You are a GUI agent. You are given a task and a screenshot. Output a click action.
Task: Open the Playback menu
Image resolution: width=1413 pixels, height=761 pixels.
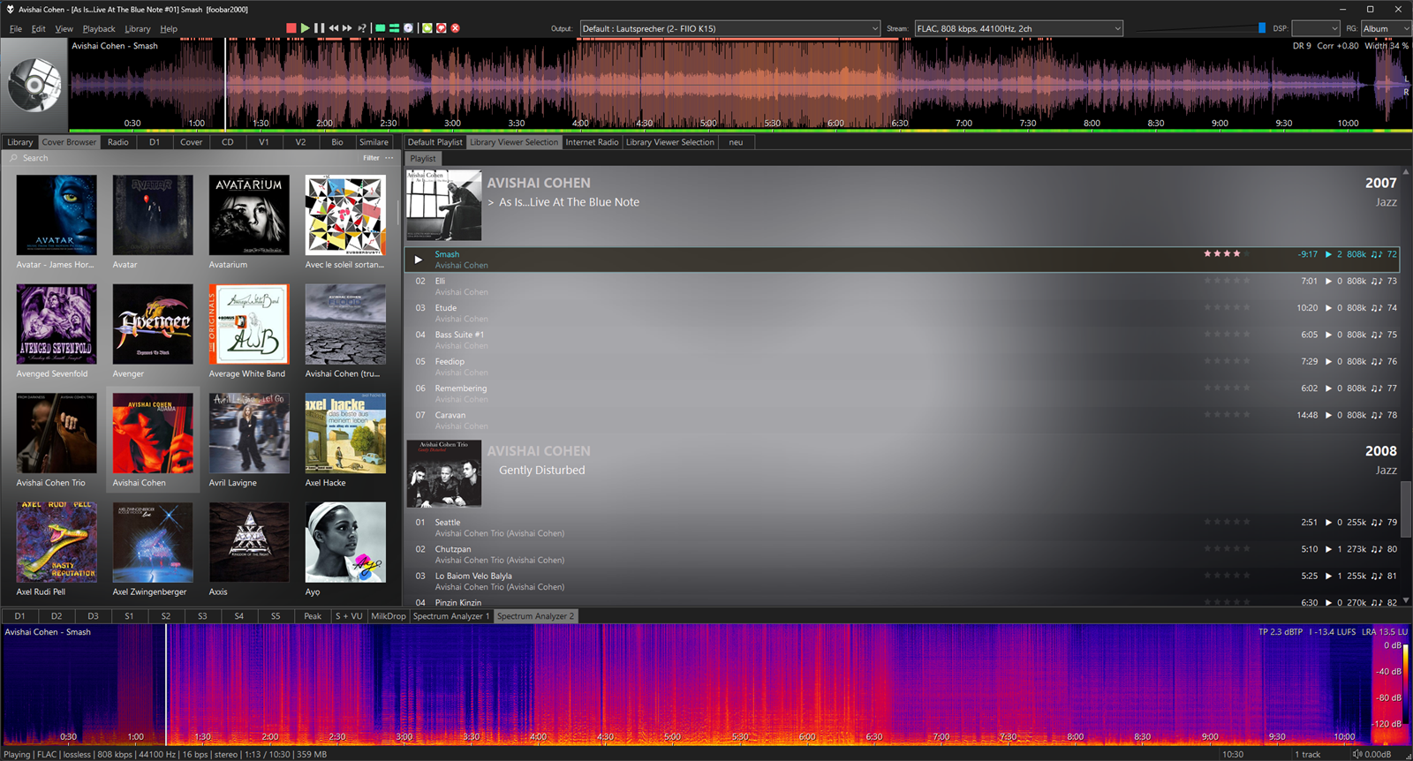pos(99,29)
